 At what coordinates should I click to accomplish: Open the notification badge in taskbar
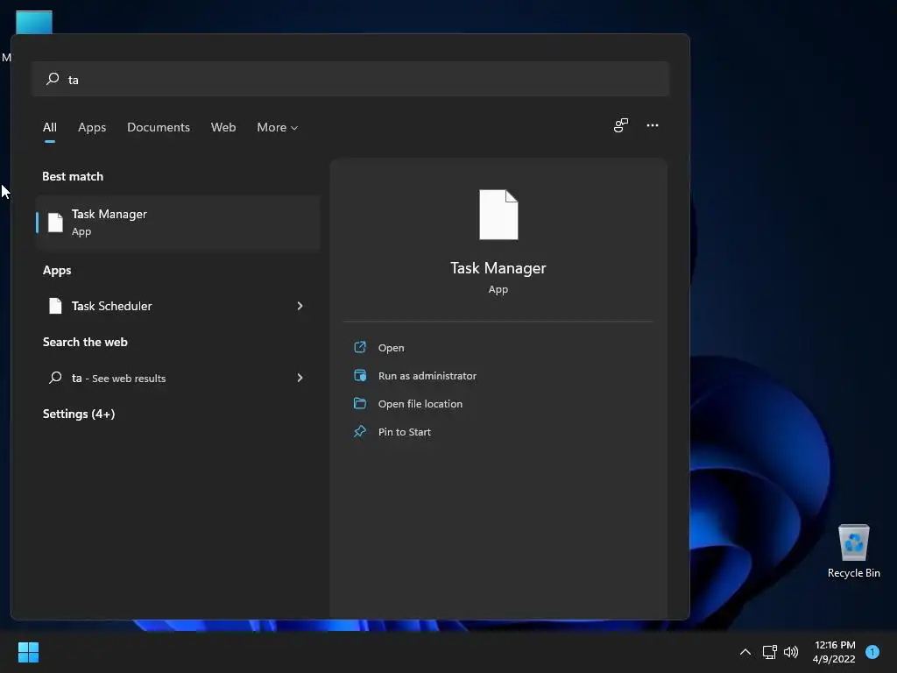872,652
